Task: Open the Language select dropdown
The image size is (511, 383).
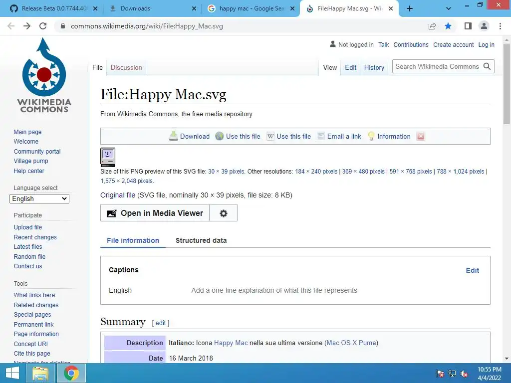Action: 39,198
